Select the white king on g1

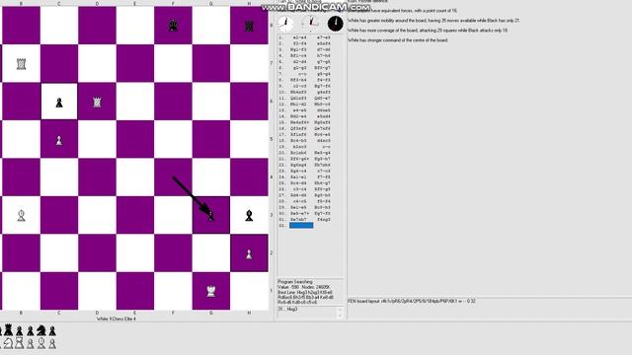tap(210, 291)
